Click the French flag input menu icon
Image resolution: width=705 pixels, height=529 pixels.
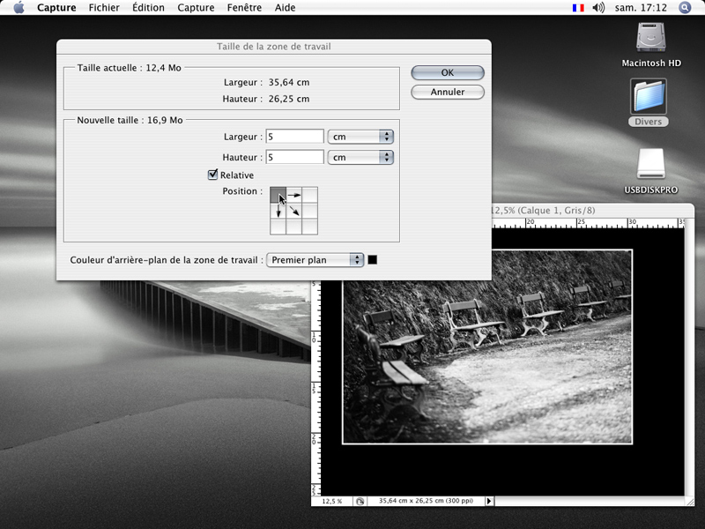pos(578,8)
